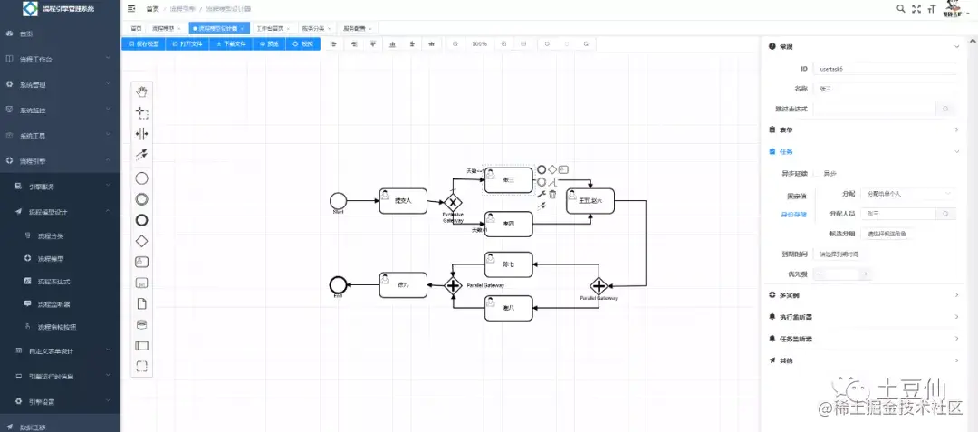Click search button beside 分配人员 field
978x432 pixels.
click(946, 214)
